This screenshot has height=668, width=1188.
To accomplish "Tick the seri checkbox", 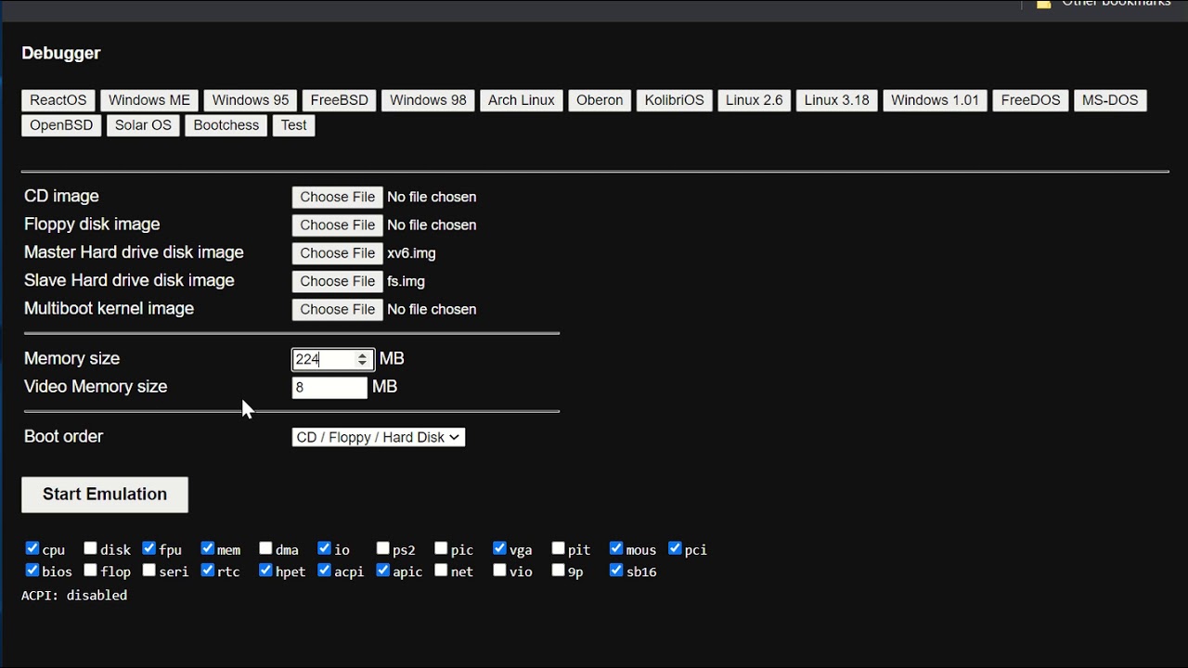I will [x=148, y=571].
